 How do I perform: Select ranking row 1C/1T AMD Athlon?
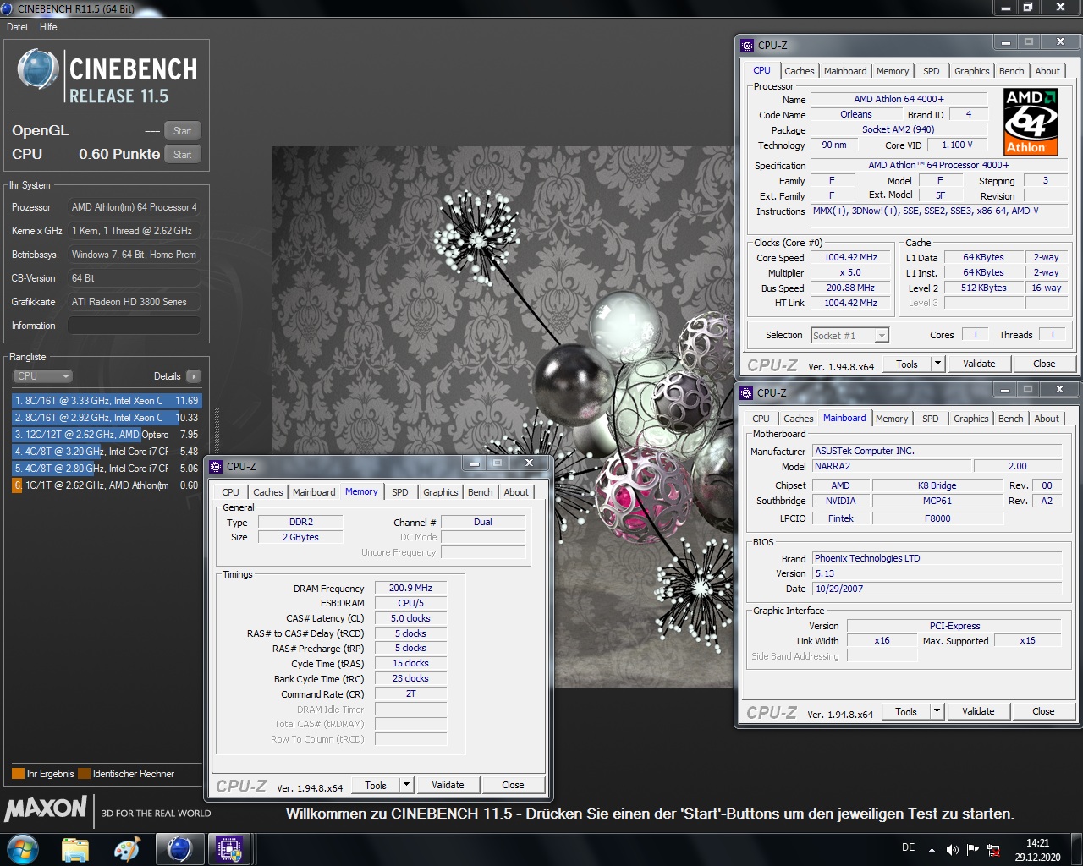coord(107,485)
